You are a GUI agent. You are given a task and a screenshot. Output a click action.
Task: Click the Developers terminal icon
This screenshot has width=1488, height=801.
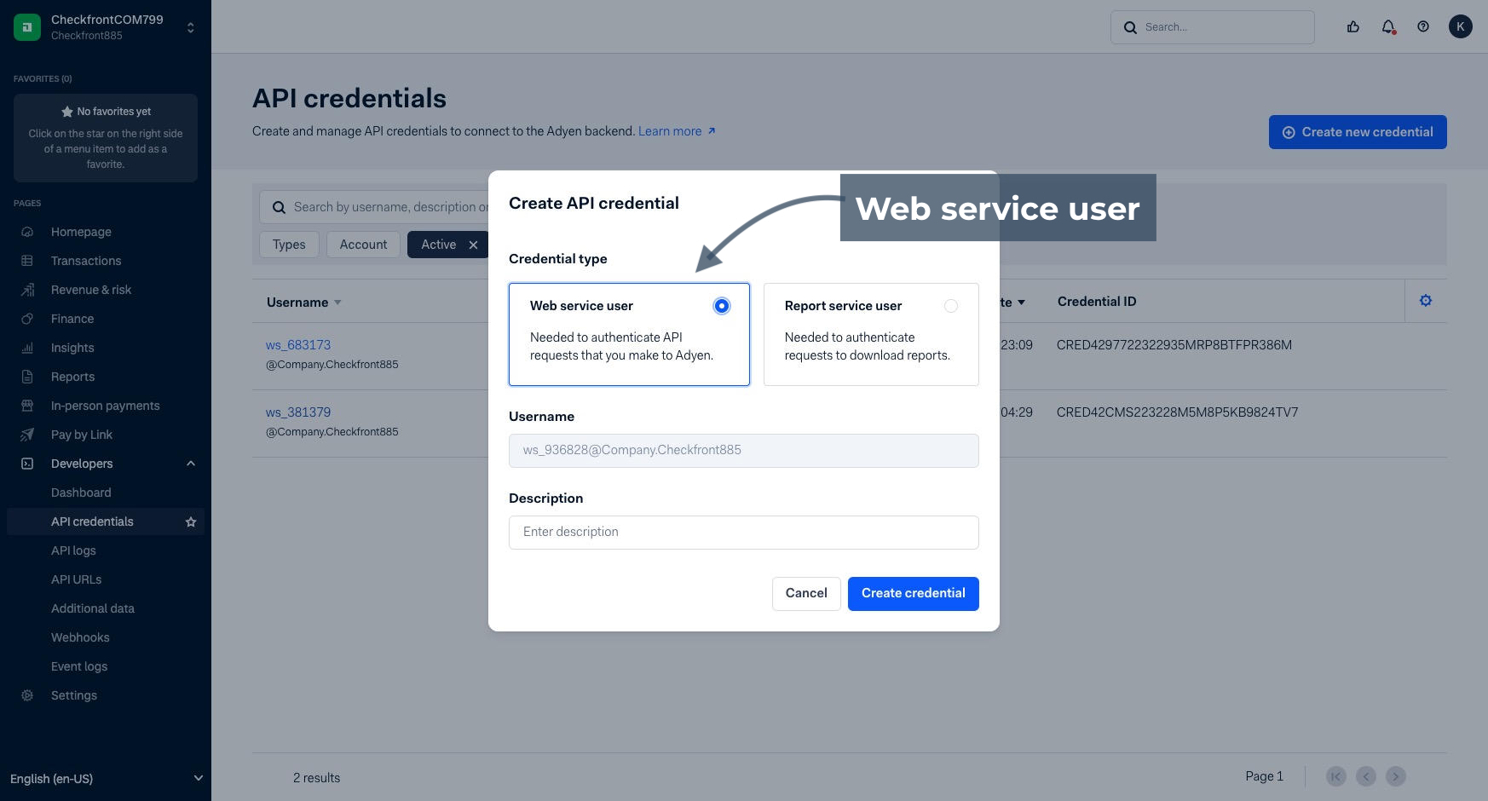click(x=27, y=464)
